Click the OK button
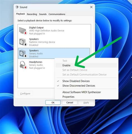132x134 pixels. point(53,102)
